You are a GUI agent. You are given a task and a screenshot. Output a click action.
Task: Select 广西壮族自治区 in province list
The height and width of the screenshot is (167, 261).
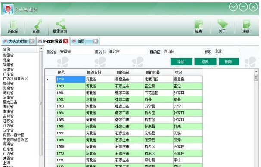16,79
